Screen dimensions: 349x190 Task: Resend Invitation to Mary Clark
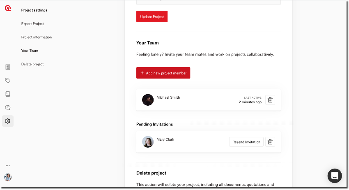(246, 142)
